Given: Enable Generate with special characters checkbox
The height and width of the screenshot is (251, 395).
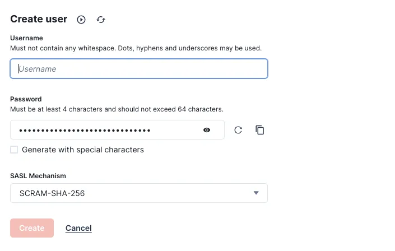Looking at the screenshot, I should coord(14,150).
